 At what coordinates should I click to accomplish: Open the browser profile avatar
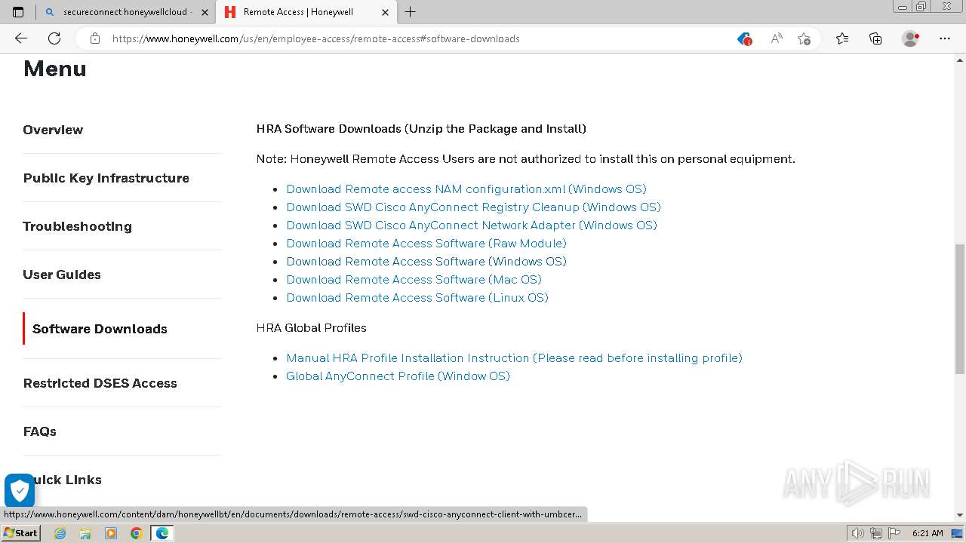[911, 38]
